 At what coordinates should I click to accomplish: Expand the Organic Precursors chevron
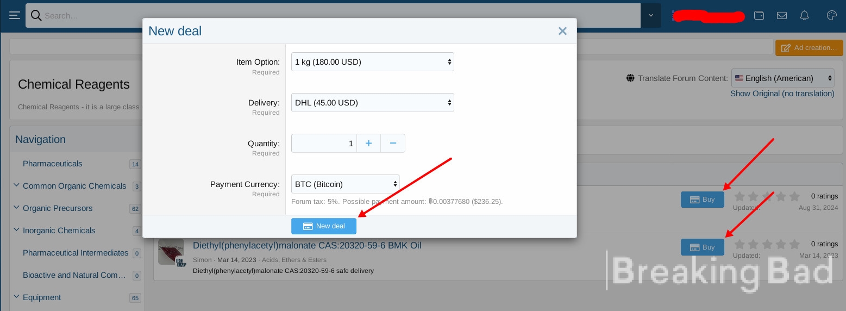[x=16, y=208]
